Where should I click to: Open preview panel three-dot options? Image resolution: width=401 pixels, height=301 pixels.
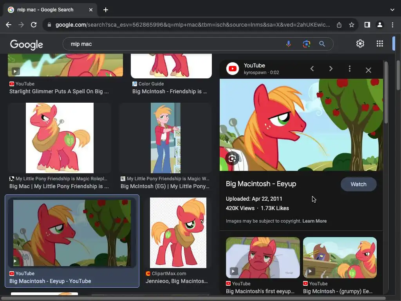(x=350, y=69)
